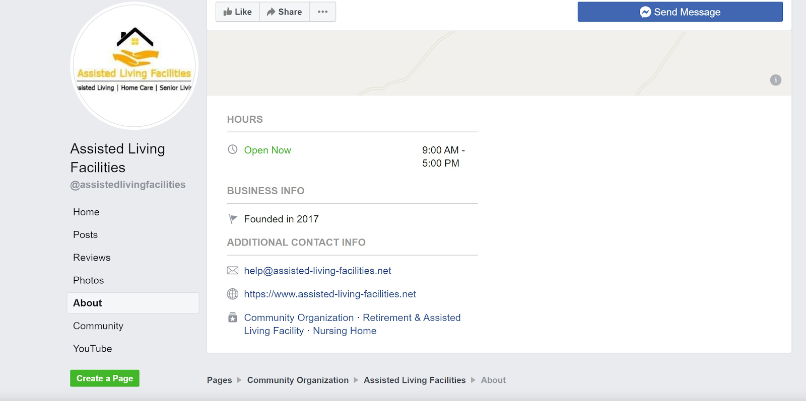Click the clock icon beside Open Now

(232, 149)
